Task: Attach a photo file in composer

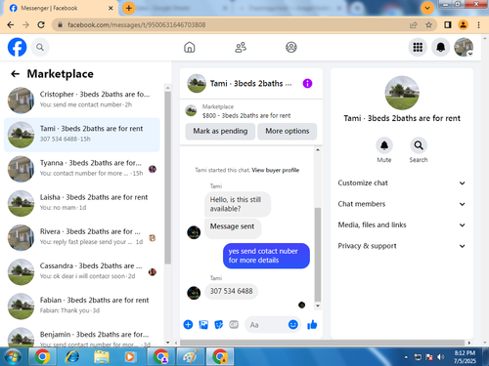Action: pos(203,324)
